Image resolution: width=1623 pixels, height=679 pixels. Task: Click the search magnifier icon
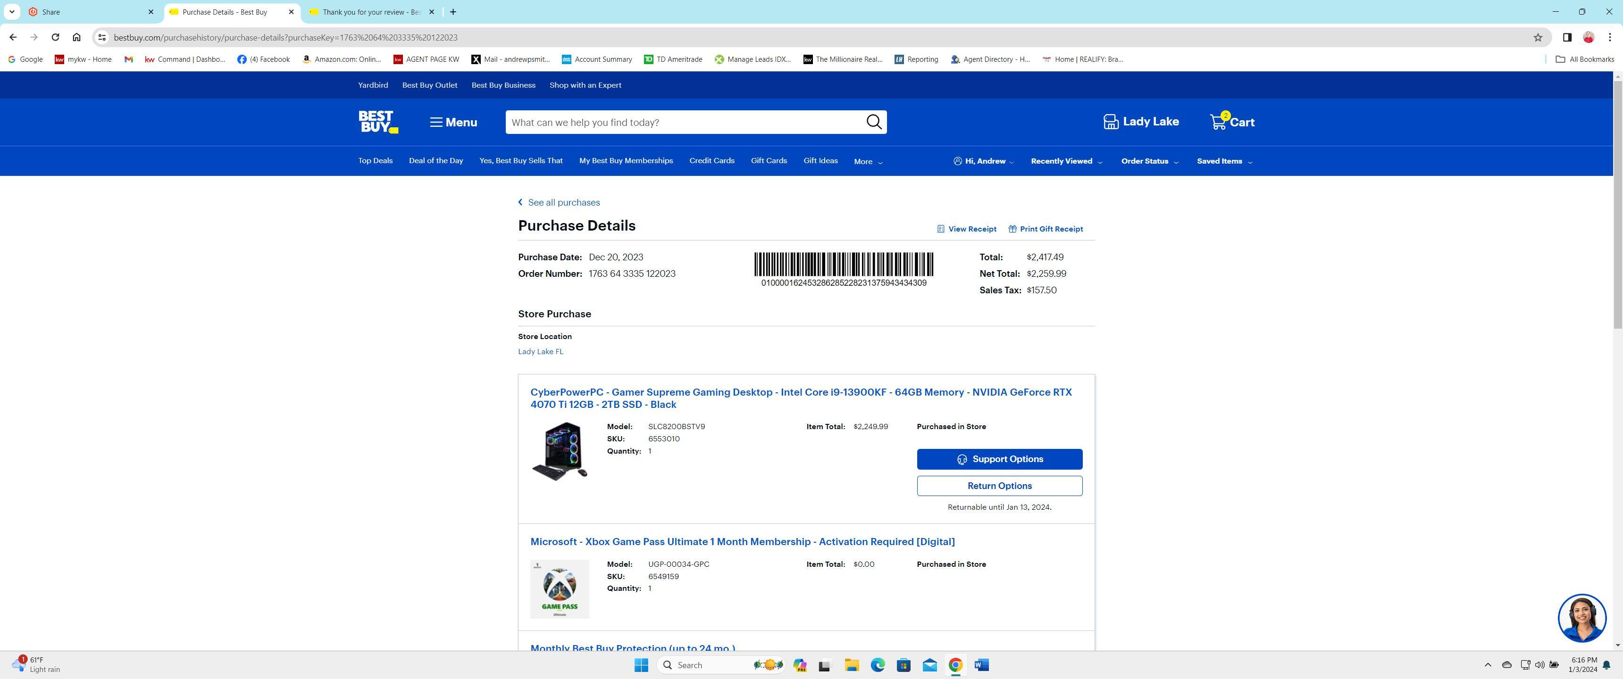[x=874, y=122]
